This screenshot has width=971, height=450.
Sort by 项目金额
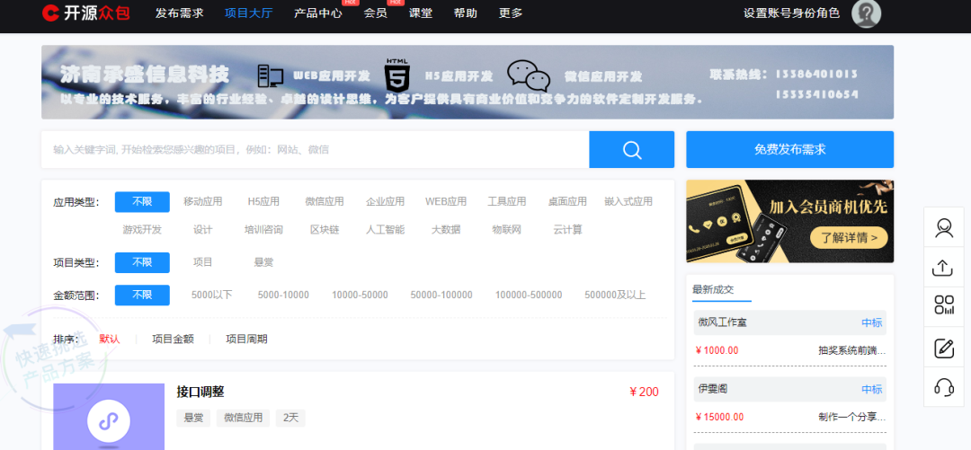click(174, 340)
